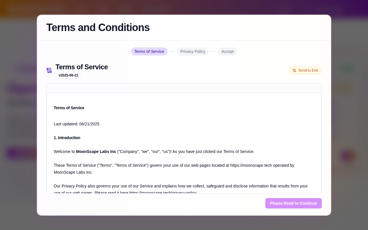
Task: Click the connector line before the Accept step
Action: [213, 51]
